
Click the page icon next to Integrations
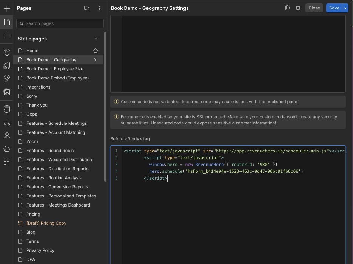pos(20,87)
